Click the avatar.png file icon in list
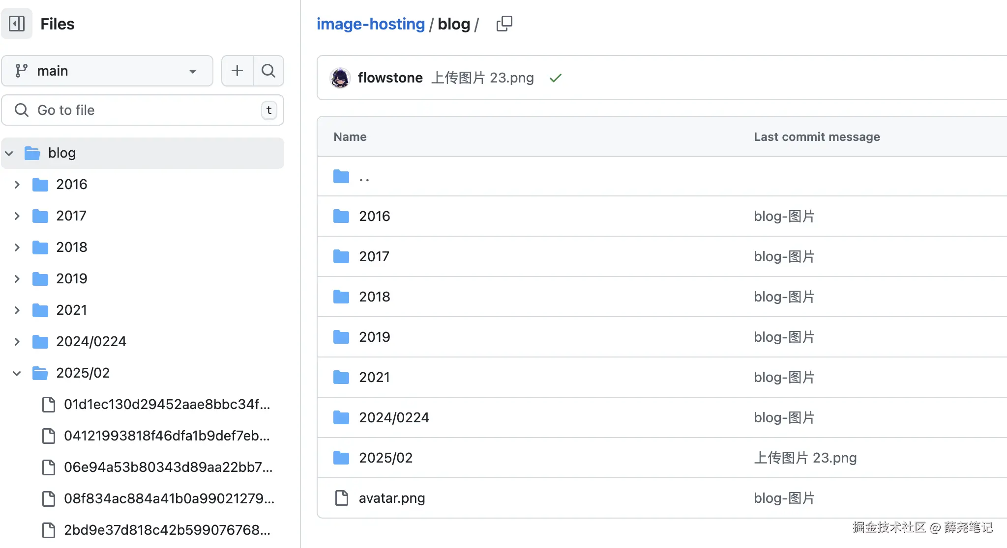Viewport: 1007px width, 548px height. [x=341, y=498]
